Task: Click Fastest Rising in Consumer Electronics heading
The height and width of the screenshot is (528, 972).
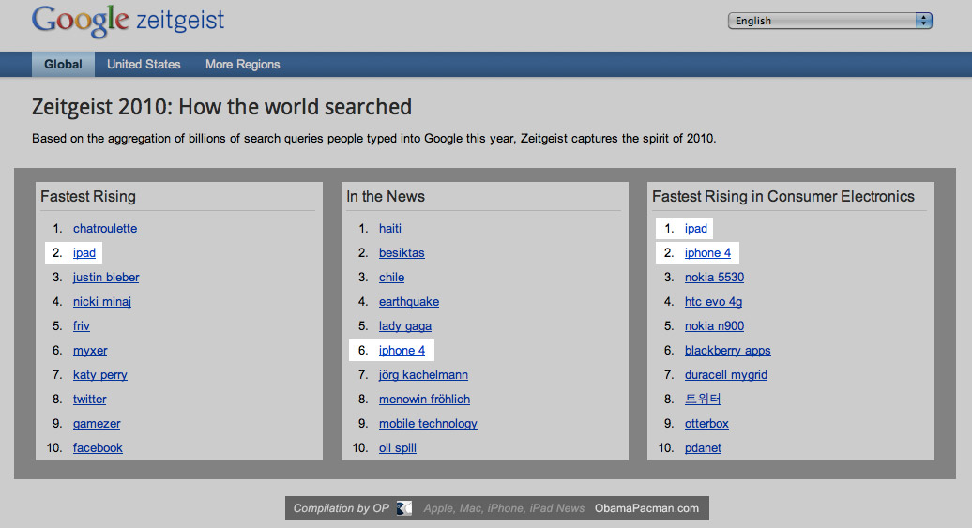Action: click(x=782, y=196)
